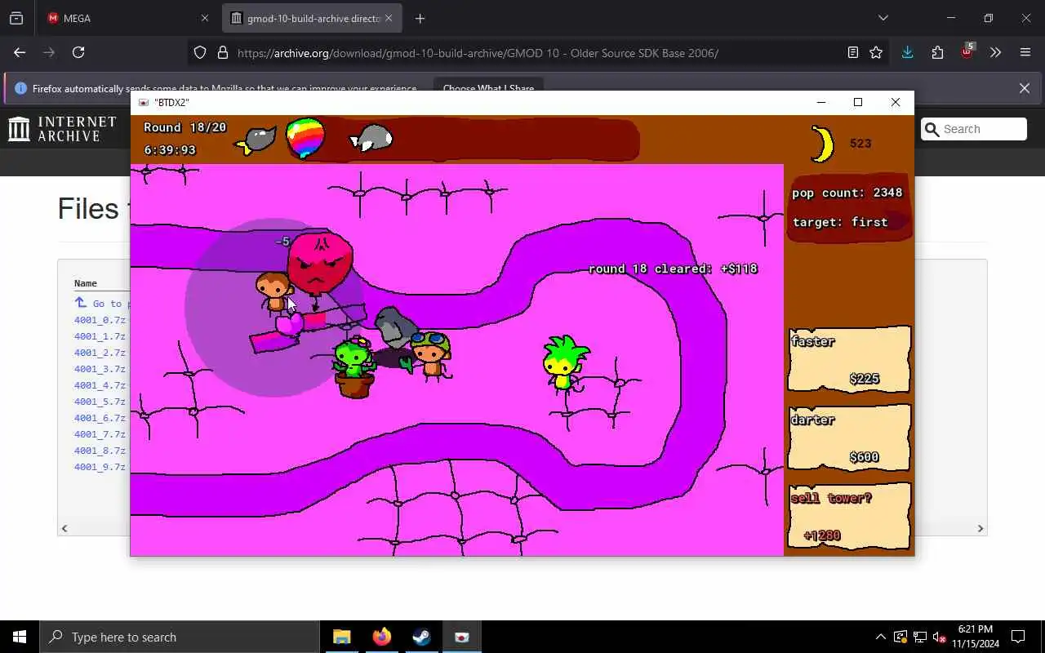Click the pop count: 2348 text
This screenshot has height=653, width=1045.
(847, 193)
